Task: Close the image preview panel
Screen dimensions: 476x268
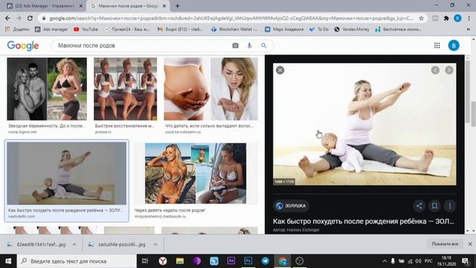Action: coord(280,70)
